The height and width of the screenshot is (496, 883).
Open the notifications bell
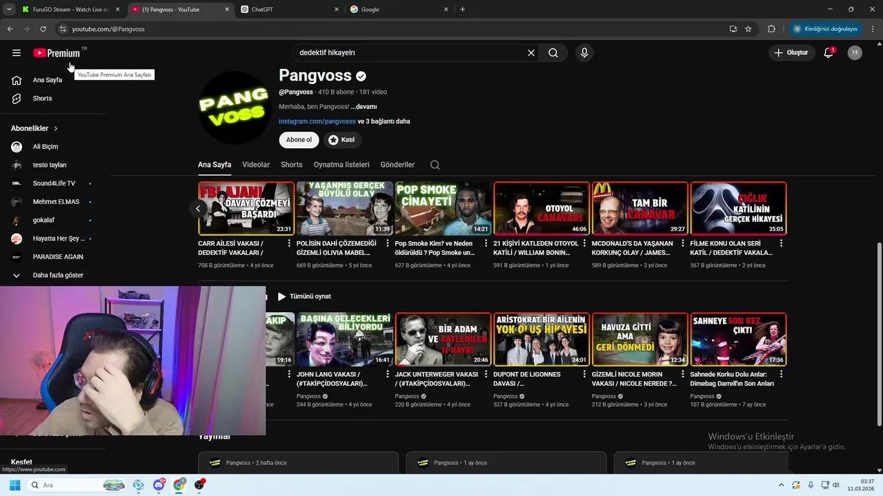coord(829,53)
